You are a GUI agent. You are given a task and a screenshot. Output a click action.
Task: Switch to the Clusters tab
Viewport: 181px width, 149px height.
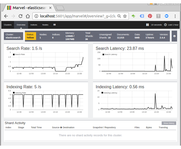click(x=8, y=25)
